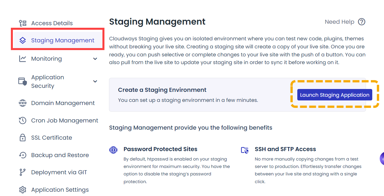384x196 pixels.
Task: Click the Deployment via GIT branch icon
Action: [x=23, y=172]
